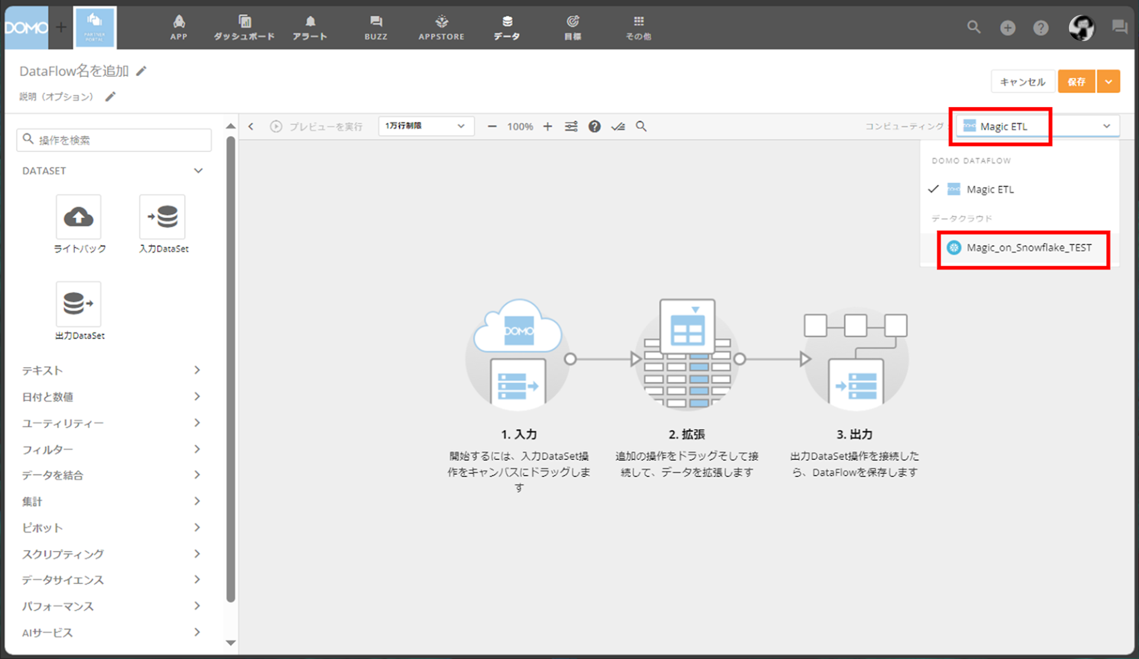Open the BUZZ navigation item
1139x659 pixels.
[376, 27]
